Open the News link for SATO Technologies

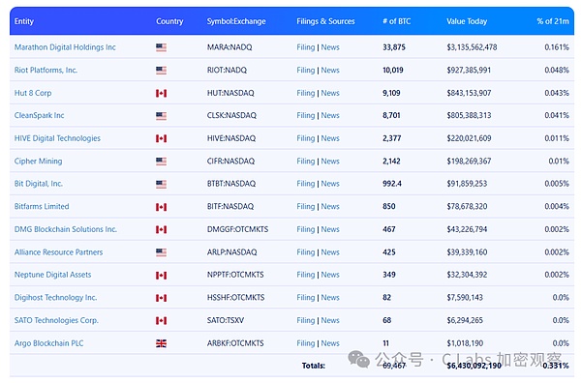(x=330, y=320)
